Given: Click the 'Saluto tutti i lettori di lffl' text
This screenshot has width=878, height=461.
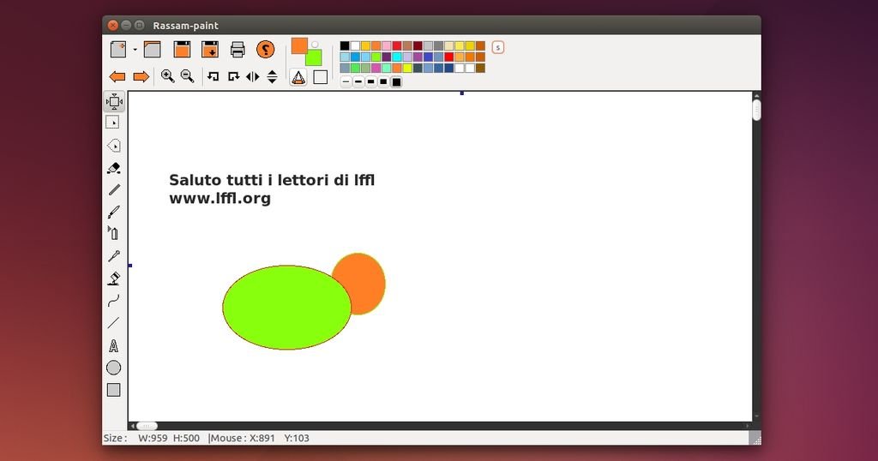Looking at the screenshot, I should (x=272, y=180).
